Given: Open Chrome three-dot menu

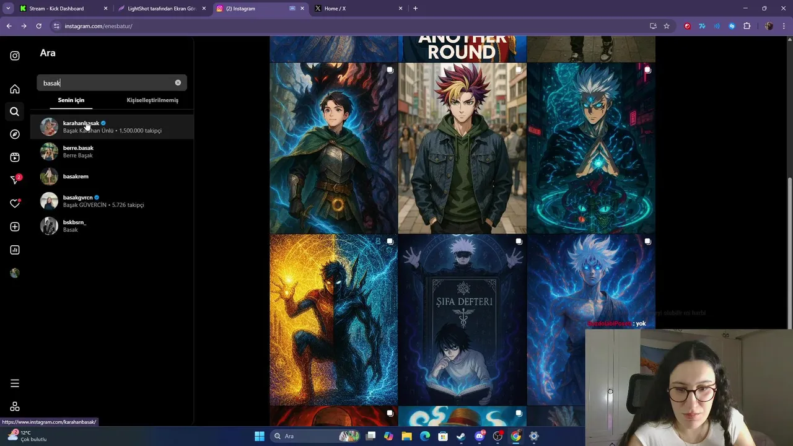Looking at the screenshot, I should tap(784, 26).
